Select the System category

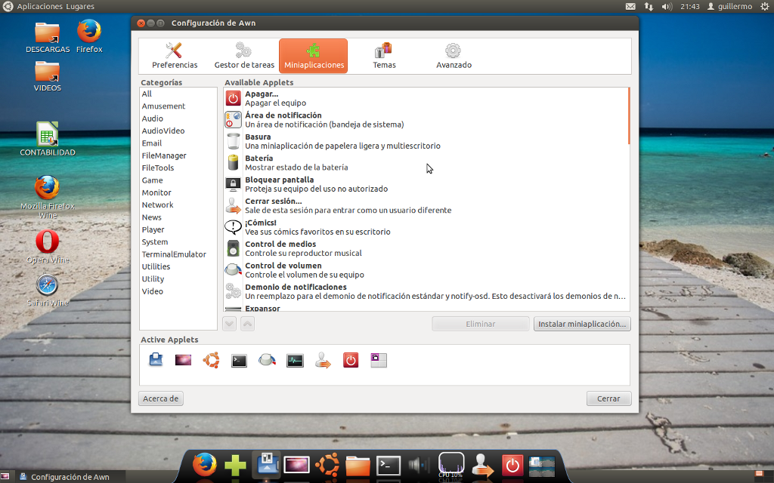click(x=154, y=242)
